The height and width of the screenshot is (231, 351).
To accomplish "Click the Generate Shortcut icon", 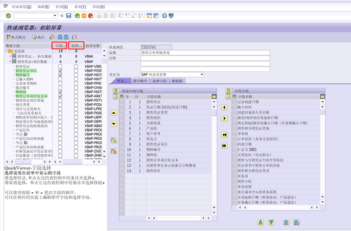I will coord(156,16).
